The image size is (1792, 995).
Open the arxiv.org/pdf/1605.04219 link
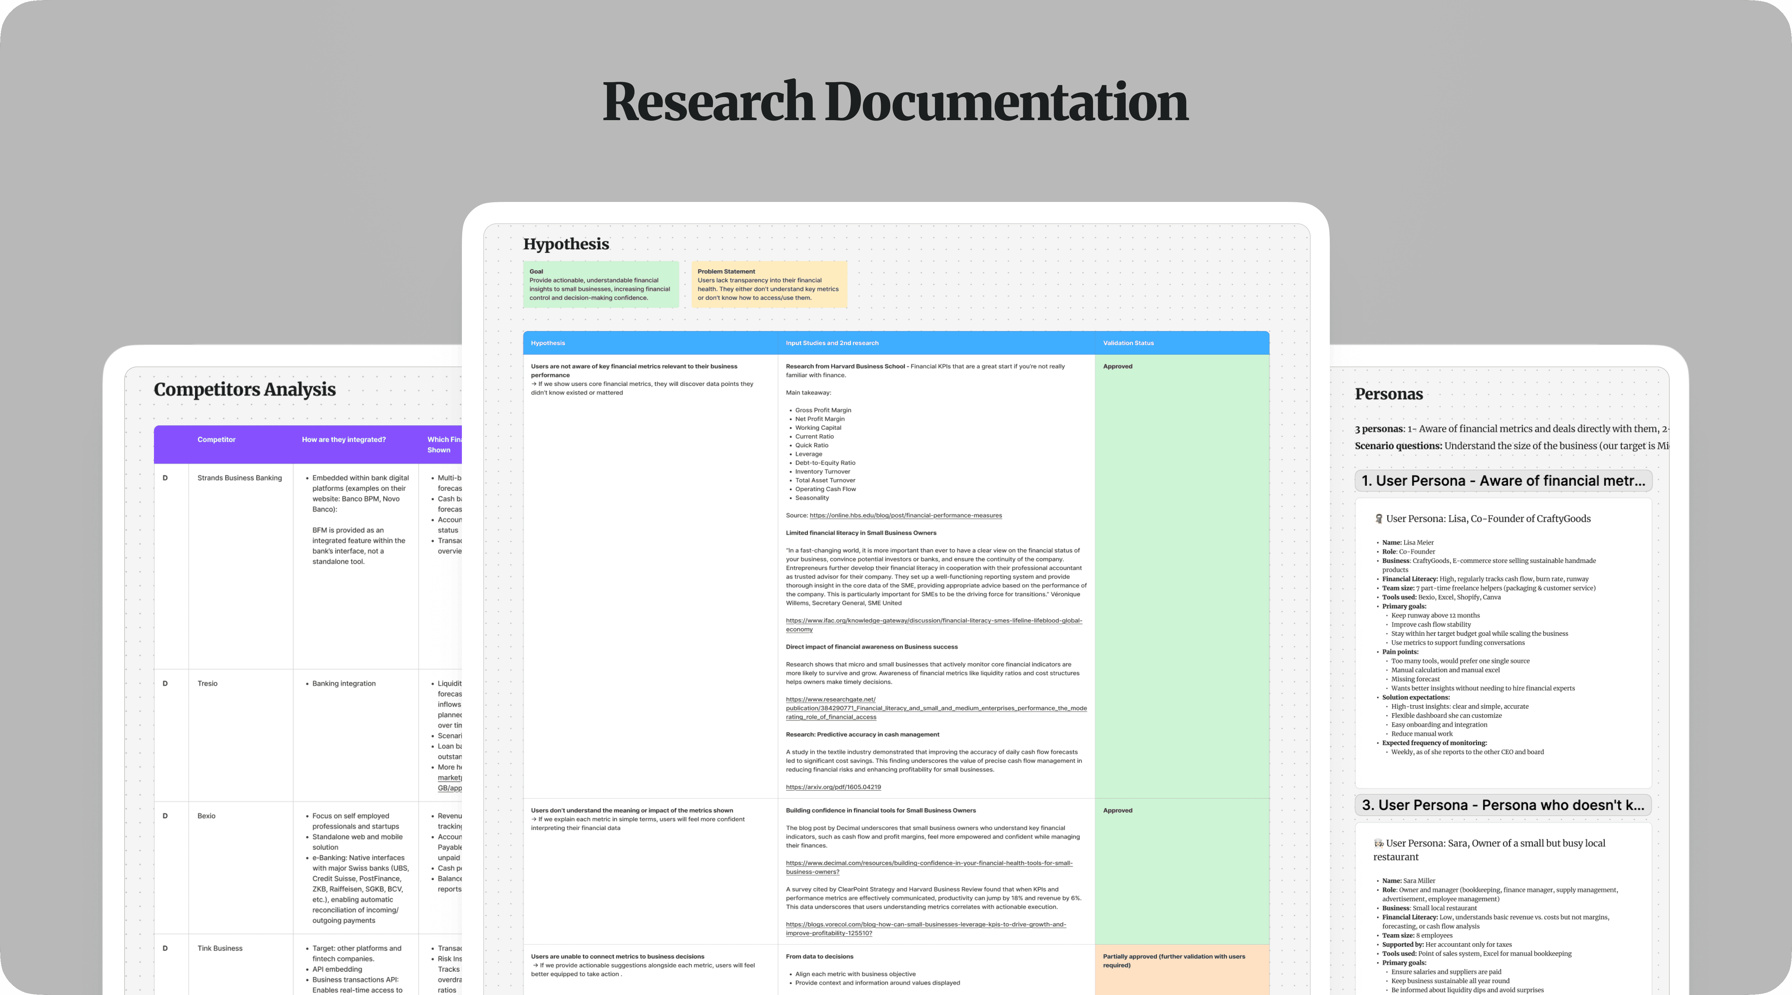point(833,787)
